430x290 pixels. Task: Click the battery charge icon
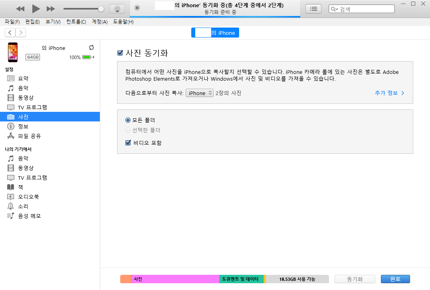[87, 57]
